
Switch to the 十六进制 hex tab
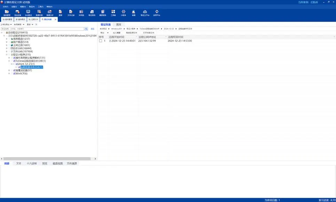tap(32, 163)
